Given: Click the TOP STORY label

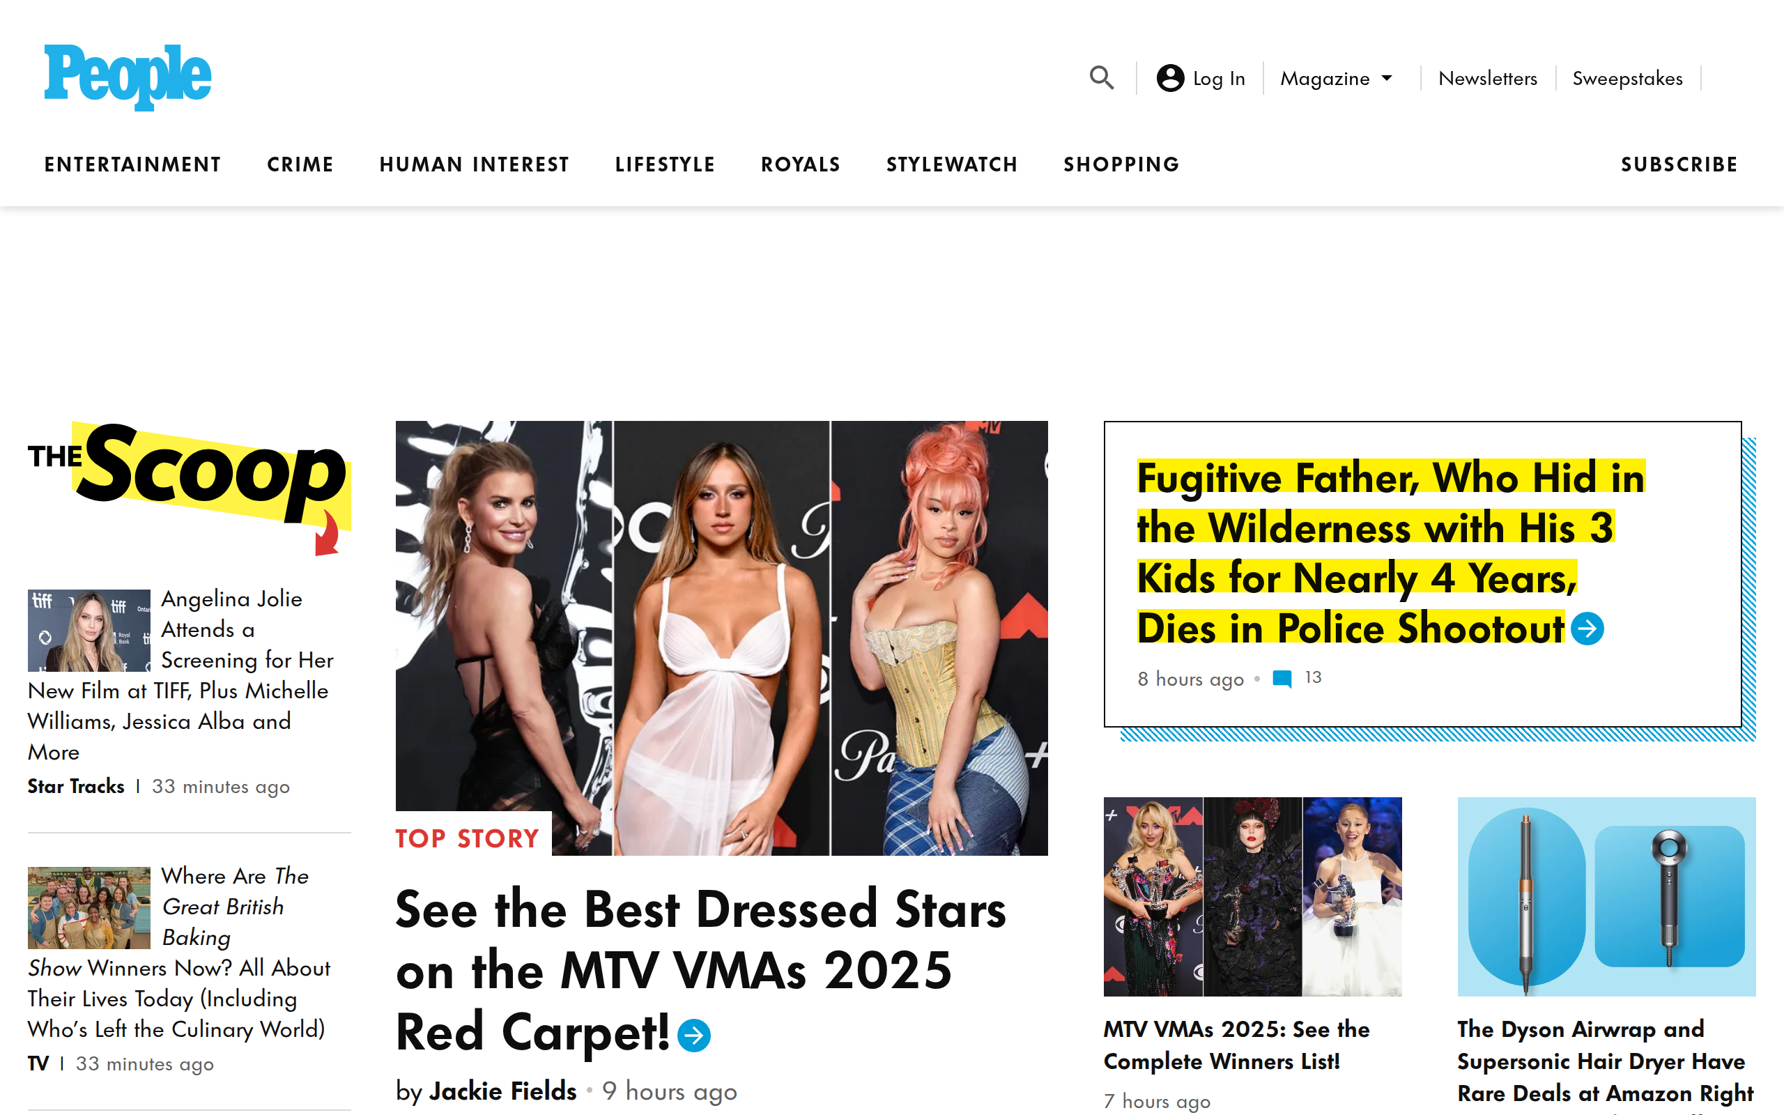Looking at the screenshot, I should point(468,839).
